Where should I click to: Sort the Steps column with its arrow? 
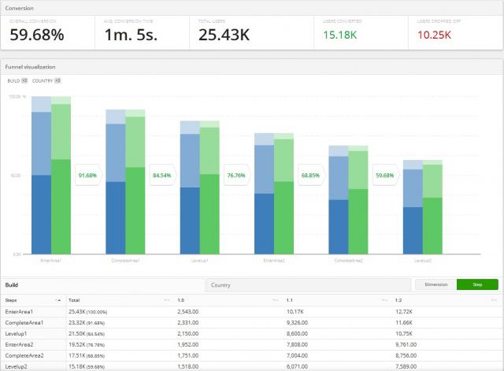pyautogui.click(x=57, y=300)
